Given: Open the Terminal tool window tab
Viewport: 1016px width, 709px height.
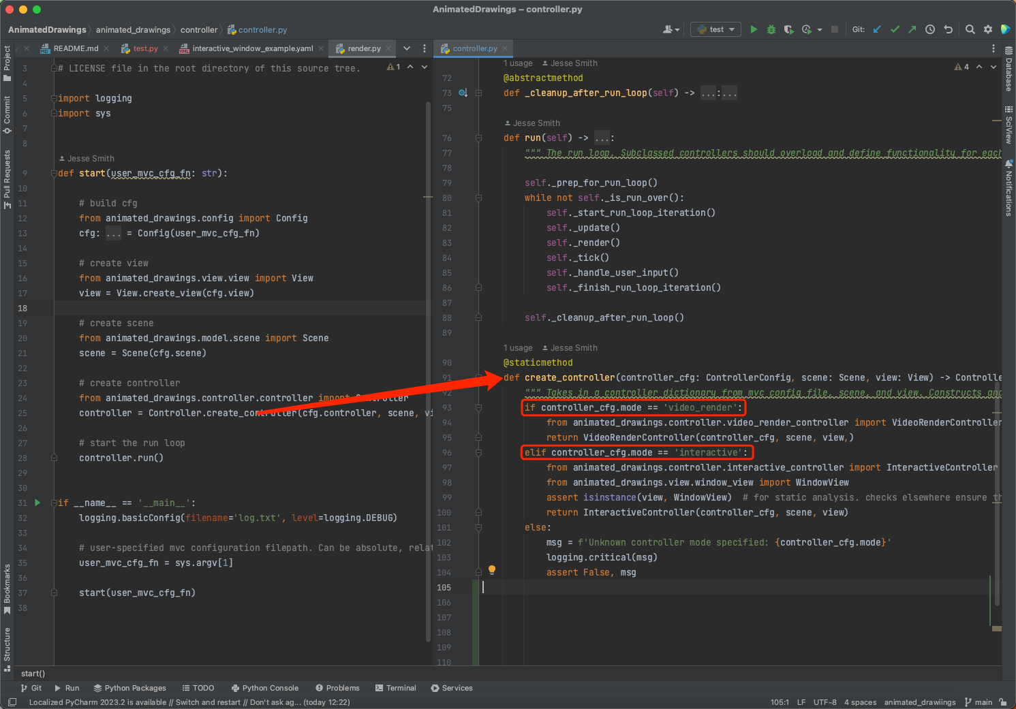Looking at the screenshot, I should (396, 688).
